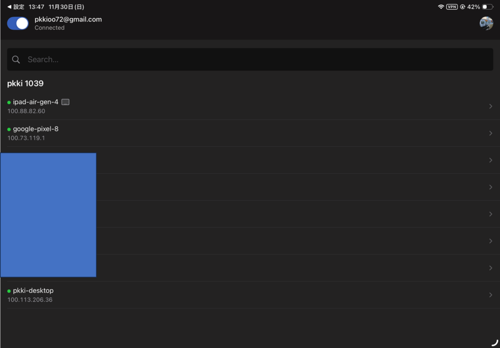500x348 pixels.
Task: Tap the VPN indicator in status bar
Action: [x=452, y=7]
